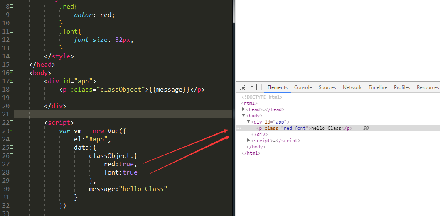Fold the div block at line 17
440x216 pixels.
point(11,81)
